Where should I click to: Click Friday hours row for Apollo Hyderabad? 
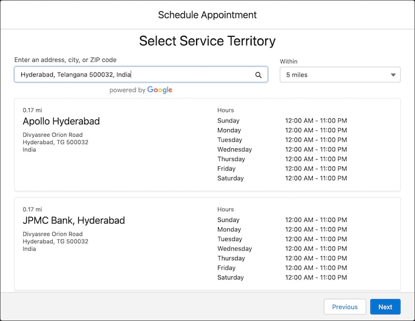[282, 169]
